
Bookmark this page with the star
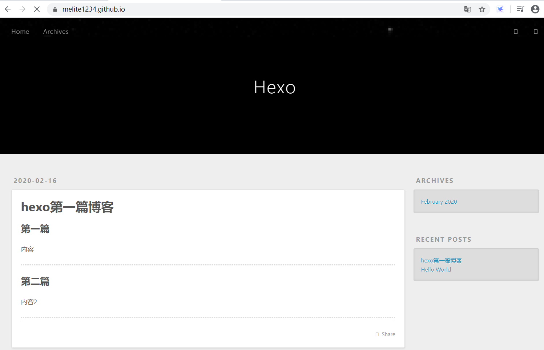point(482,9)
